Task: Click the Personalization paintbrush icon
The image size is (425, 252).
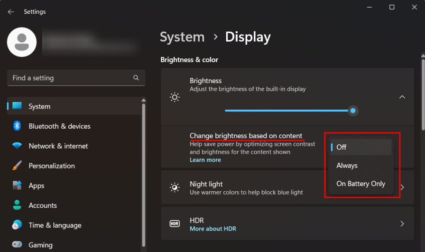Action: [17, 166]
